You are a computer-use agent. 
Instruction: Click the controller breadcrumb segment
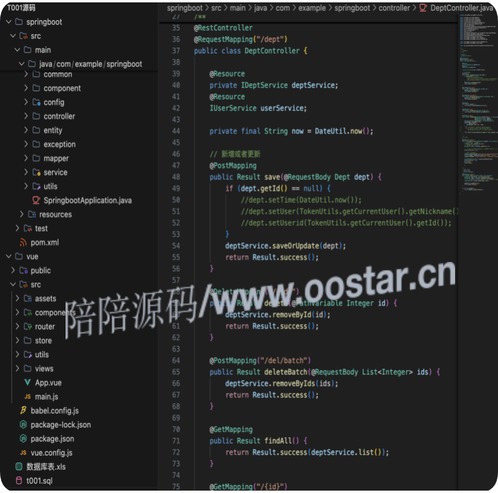click(x=394, y=8)
